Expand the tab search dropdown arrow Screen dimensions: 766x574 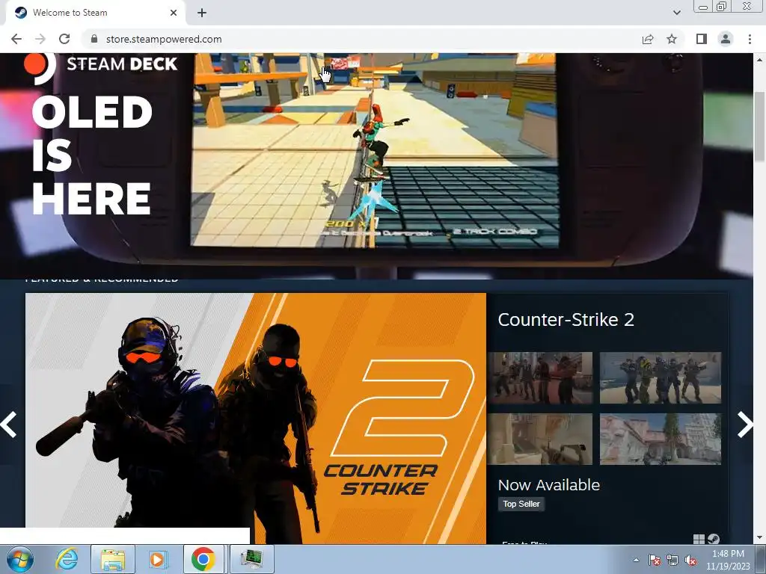coord(676,13)
